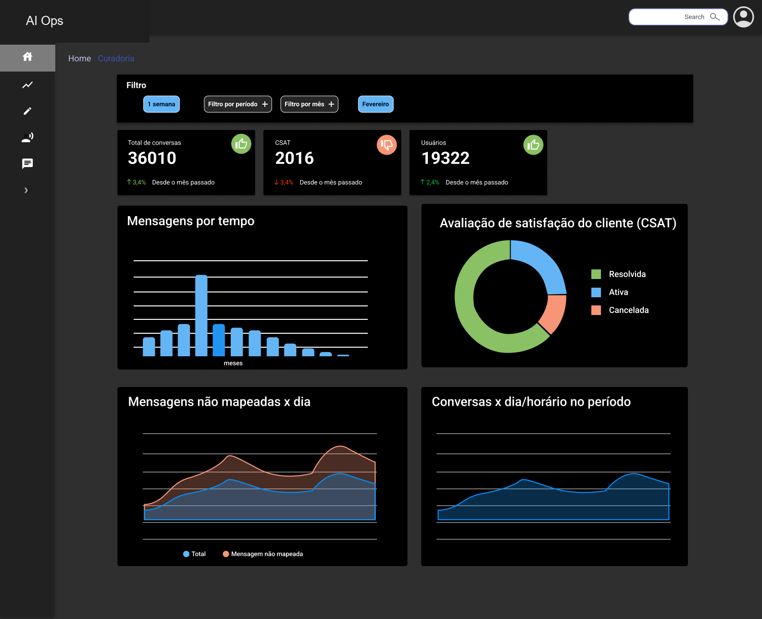Click the 36010 total conversations value
Screen dimensions: 762x619
click(152, 158)
